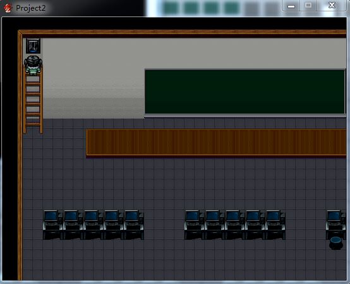Click the last computer in the middle row
The width and height of the screenshot is (350, 284).
coord(275,225)
